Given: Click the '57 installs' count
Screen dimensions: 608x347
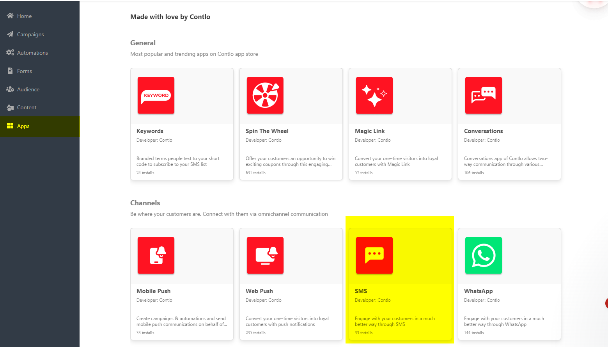Looking at the screenshot, I should click(x=363, y=173).
